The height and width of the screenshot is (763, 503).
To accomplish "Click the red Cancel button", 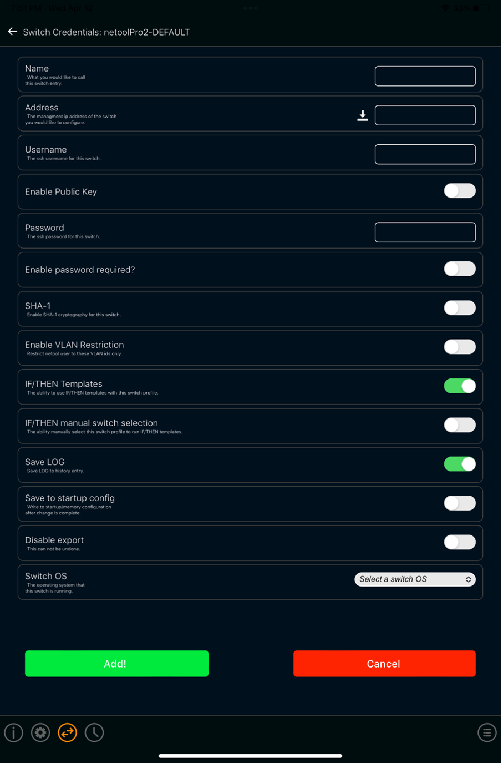I will tap(384, 664).
